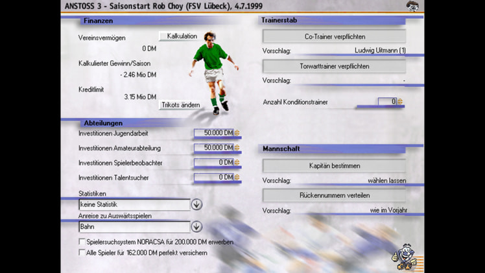485x273 pixels.
Task: Adjust the Investitionen Jugendarbeit stepper arrows
Action: point(237,133)
